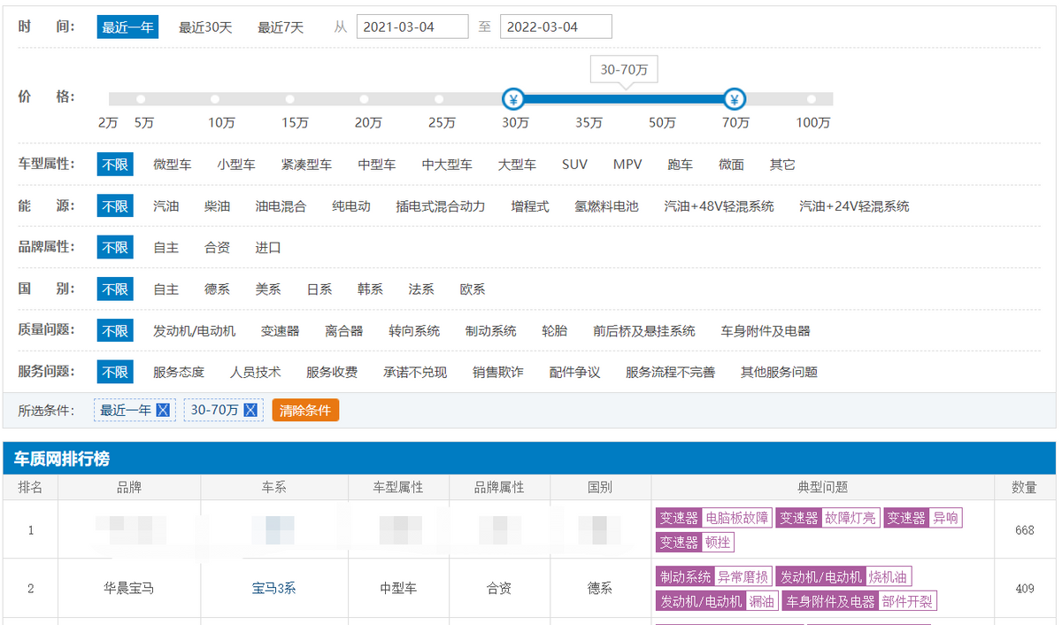Filter by 变速器 in the 质量问题 row
This screenshot has width=1062, height=625.
coord(281,331)
